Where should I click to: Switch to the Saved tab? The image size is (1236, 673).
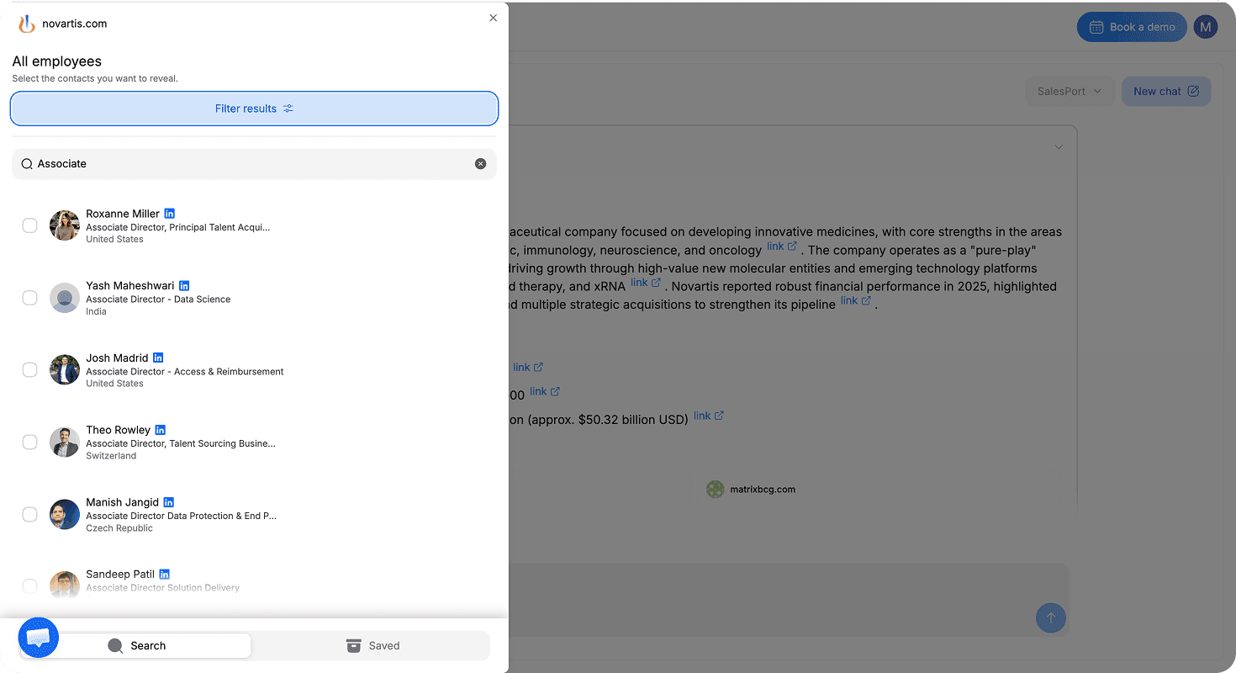(x=372, y=646)
